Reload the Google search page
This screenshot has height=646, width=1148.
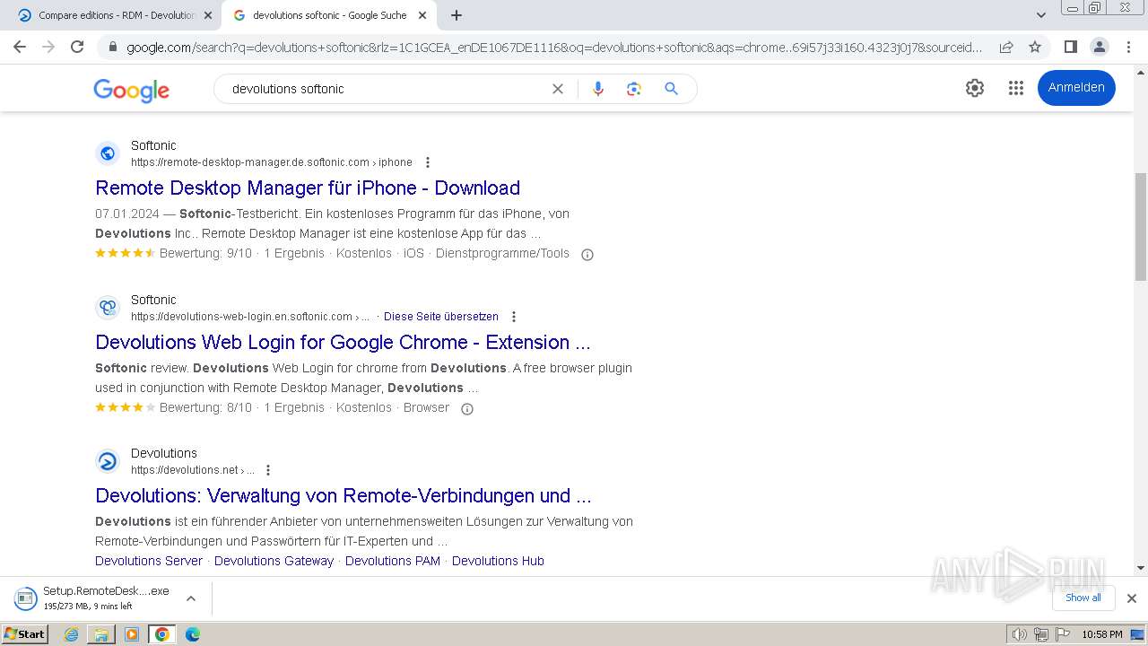click(x=77, y=47)
